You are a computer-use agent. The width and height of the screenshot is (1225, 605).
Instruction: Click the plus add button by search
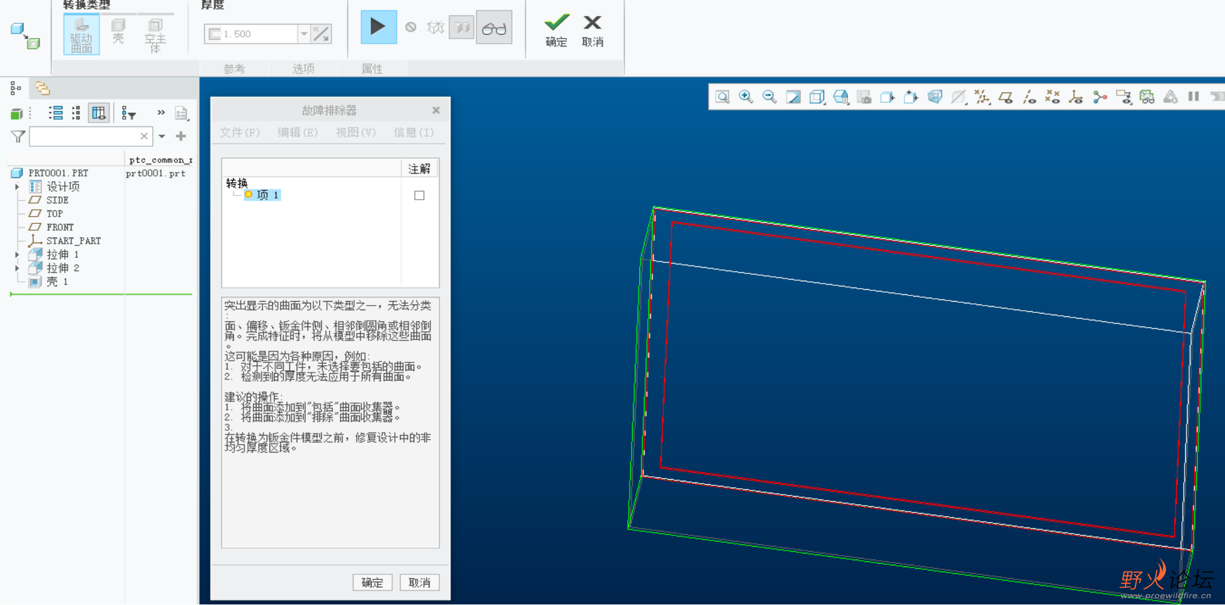point(181,136)
